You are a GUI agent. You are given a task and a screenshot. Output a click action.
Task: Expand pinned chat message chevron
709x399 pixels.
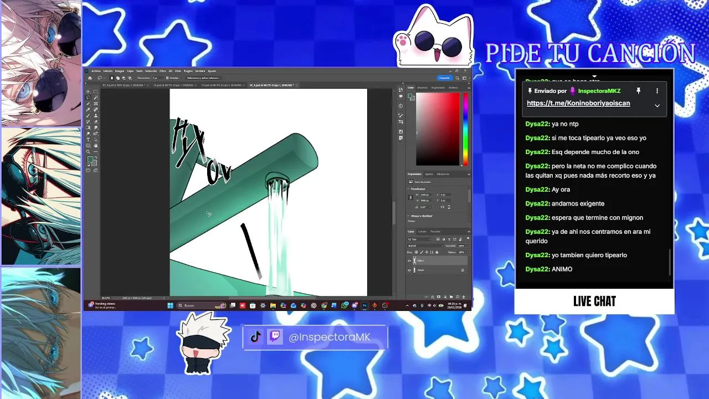pos(657,105)
